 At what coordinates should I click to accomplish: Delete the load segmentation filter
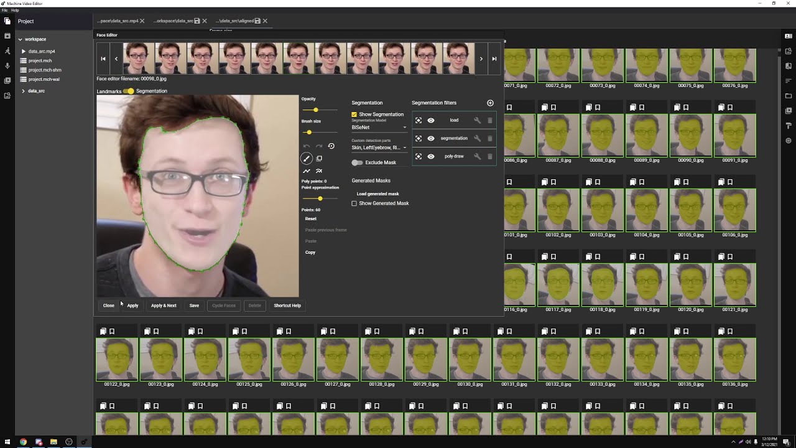point(489,121)
